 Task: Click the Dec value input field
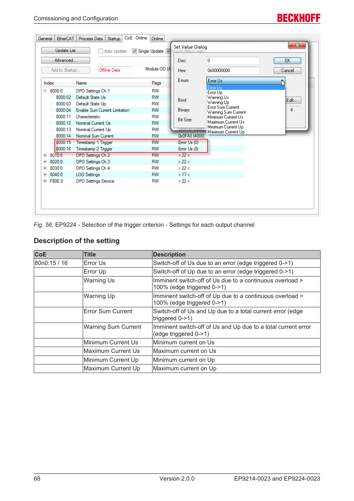(233, 60)
